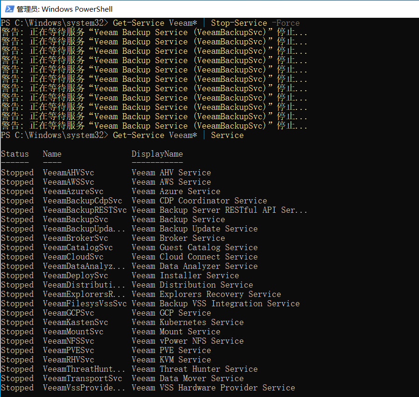Click display name 'Veeam AWS Service'
The image size is (419, 397).
(x=171, y=182)
